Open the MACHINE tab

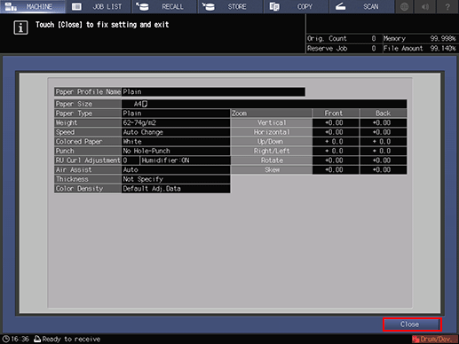coord(33,6)
